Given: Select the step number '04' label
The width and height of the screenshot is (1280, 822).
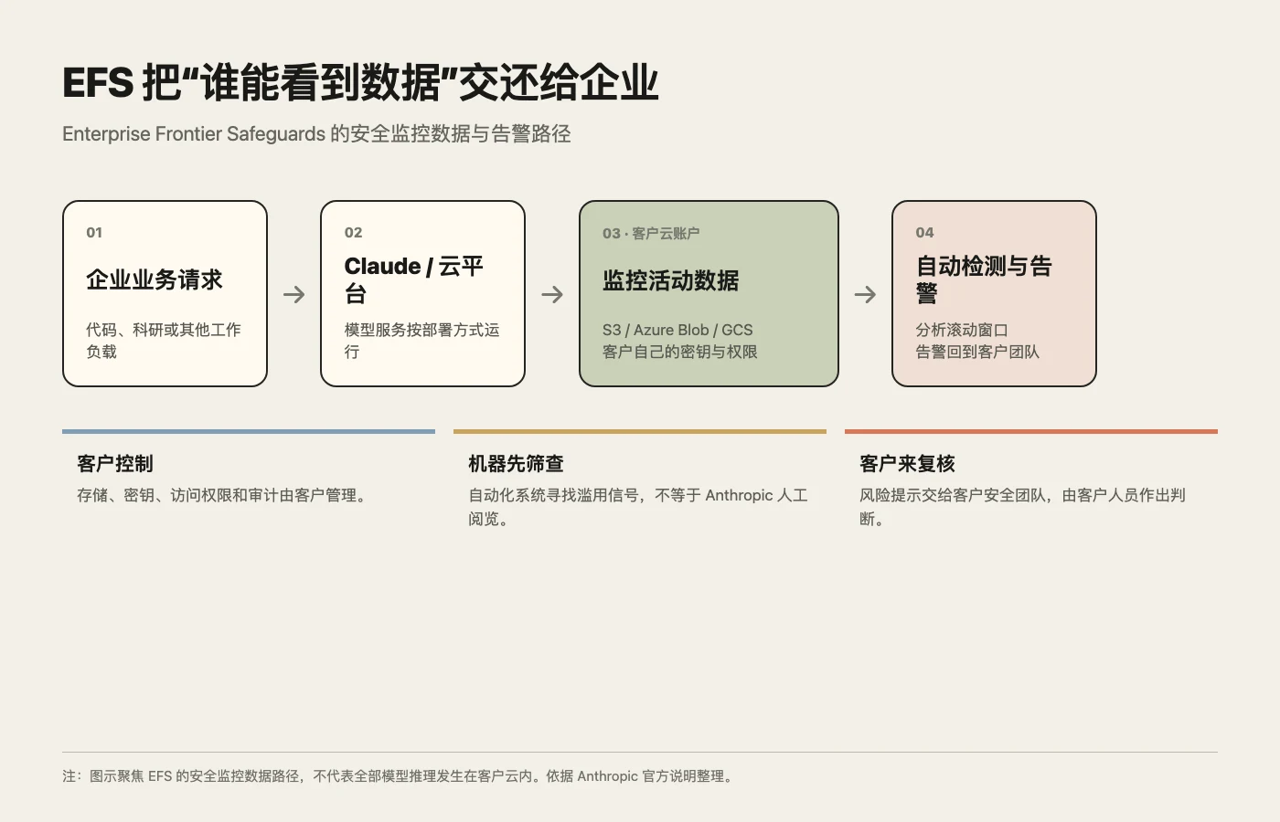Looking at the screenshot, I should click(x=924, y=233).
